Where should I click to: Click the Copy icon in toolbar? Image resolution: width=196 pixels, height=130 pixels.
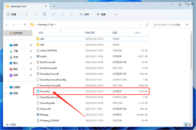[36, 14]
